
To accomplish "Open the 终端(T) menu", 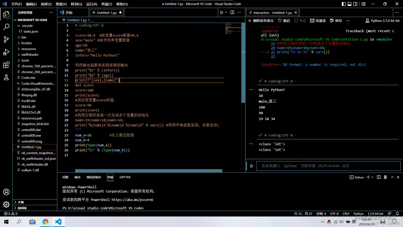I will (x=107, y=4).
